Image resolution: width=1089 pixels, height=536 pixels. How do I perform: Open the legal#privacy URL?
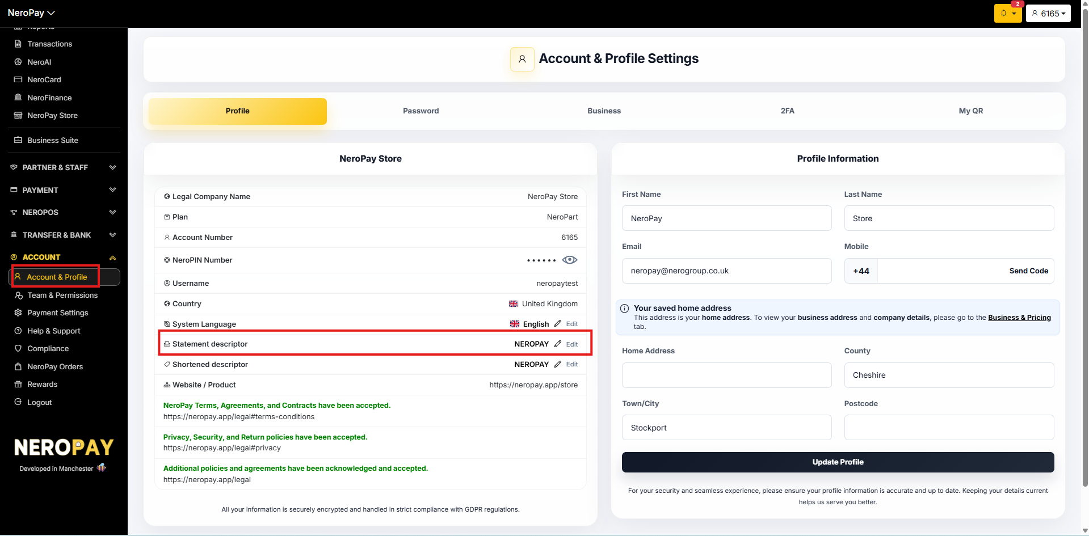pos(222,448)
